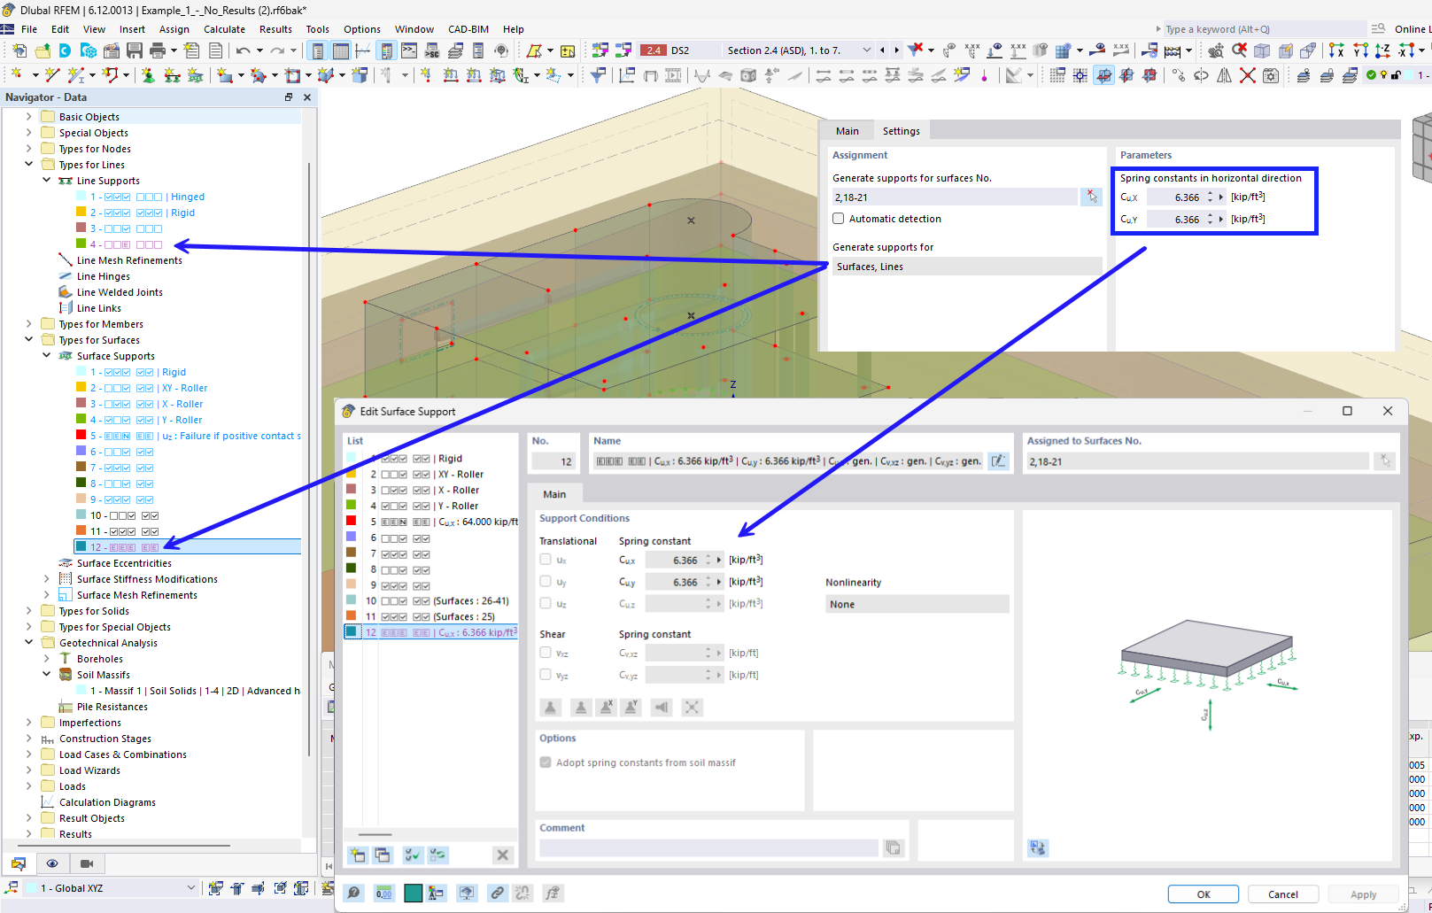Viewport: 1432px width, 913px height.
Task: Click the decimal places 0.00 settings icon
Action: tap(384, 893)
